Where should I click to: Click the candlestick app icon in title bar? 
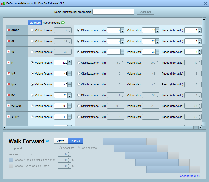[3, 3]
